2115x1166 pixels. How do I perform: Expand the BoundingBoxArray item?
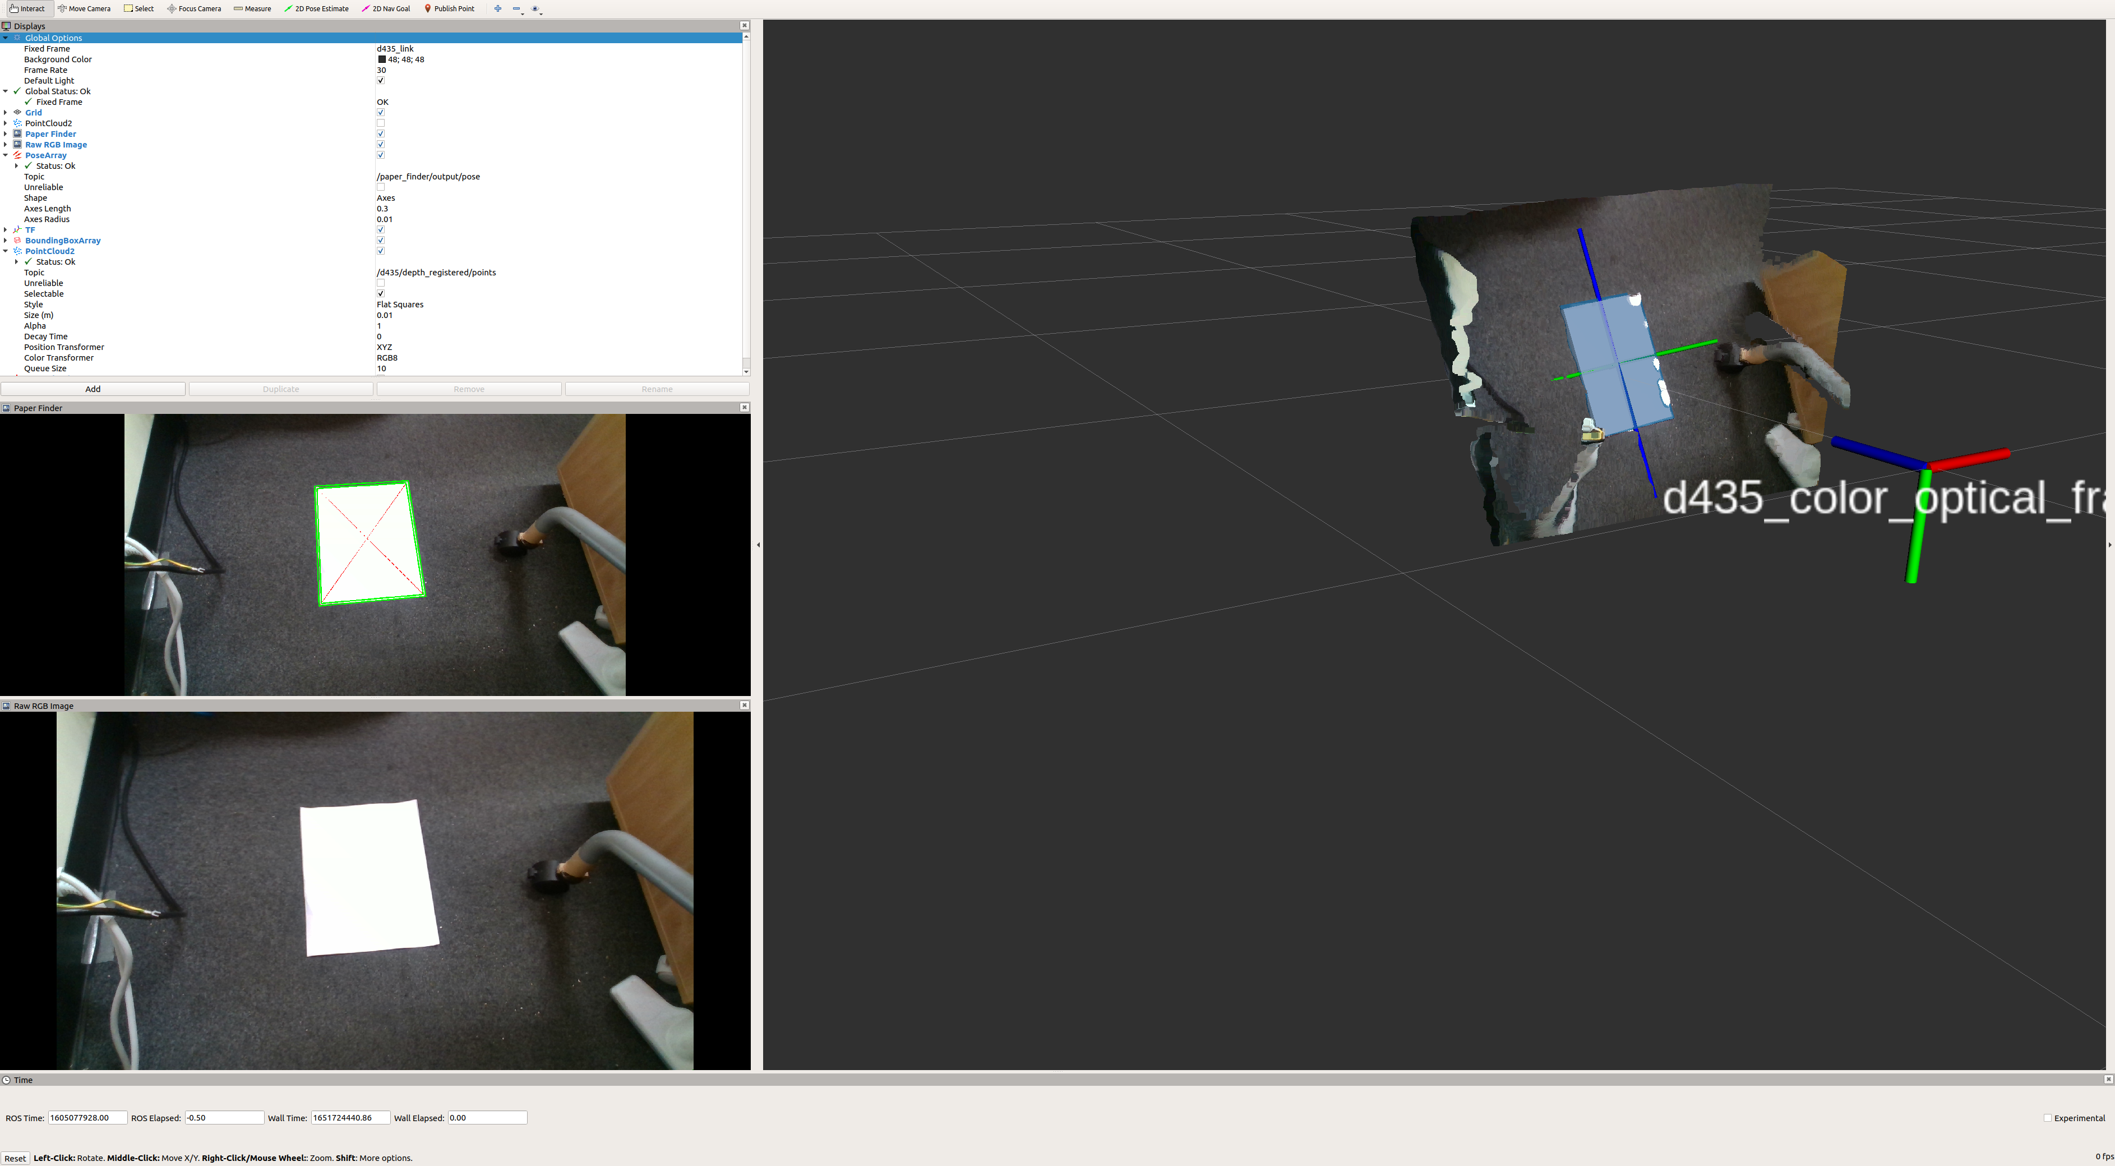tap(6, 241)
